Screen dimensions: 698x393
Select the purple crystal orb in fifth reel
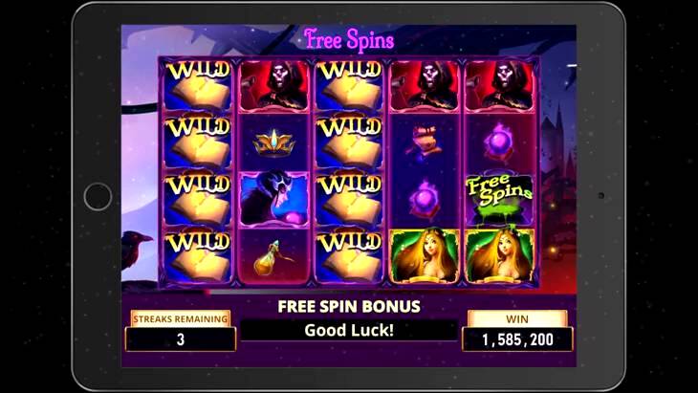click(x=499, y=142)
